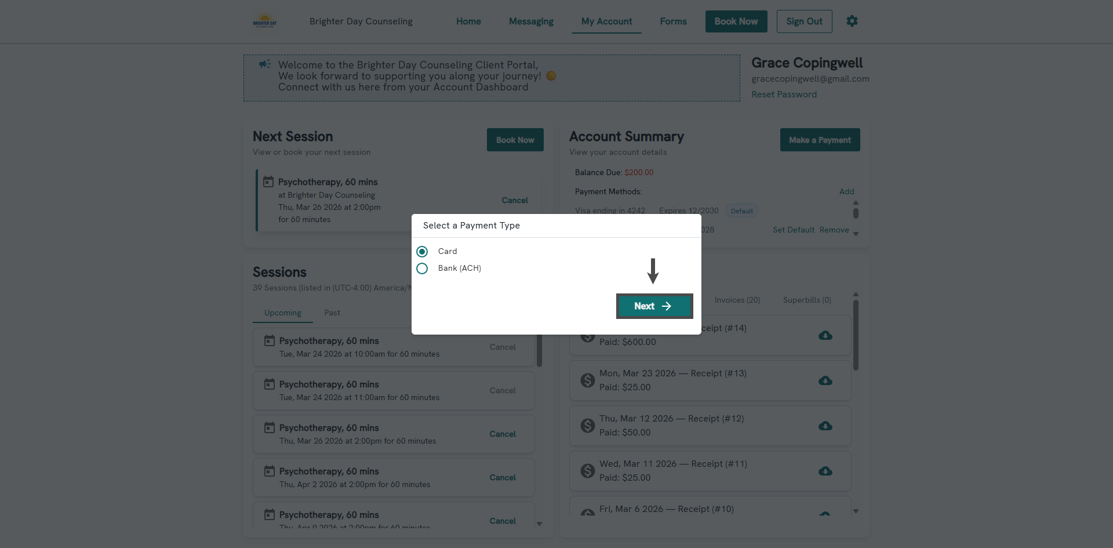This screenshot has height=548, width=1113.
Task: Download Receipt #12 via cloud icon
Action: point(825,426)
